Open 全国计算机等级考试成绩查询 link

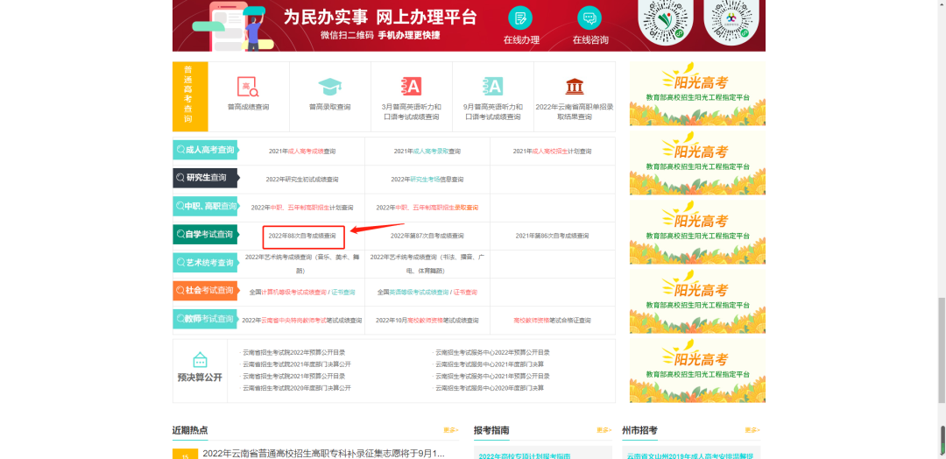click(x=288, y=292)
